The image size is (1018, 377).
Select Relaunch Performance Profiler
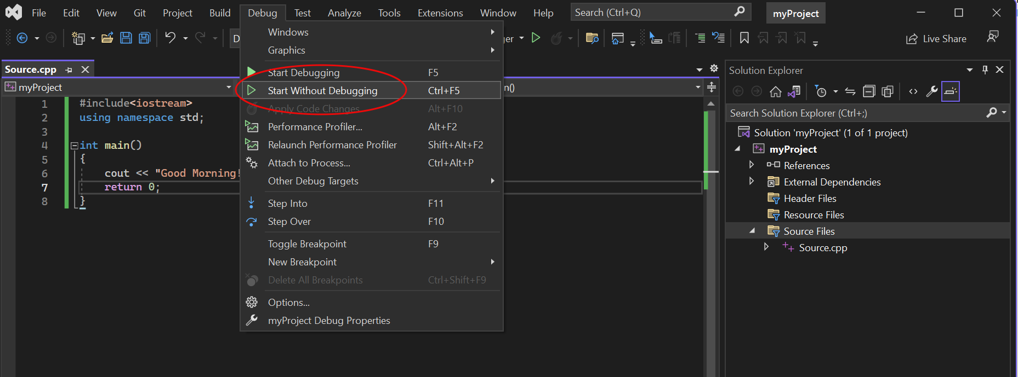click(371, 145)
